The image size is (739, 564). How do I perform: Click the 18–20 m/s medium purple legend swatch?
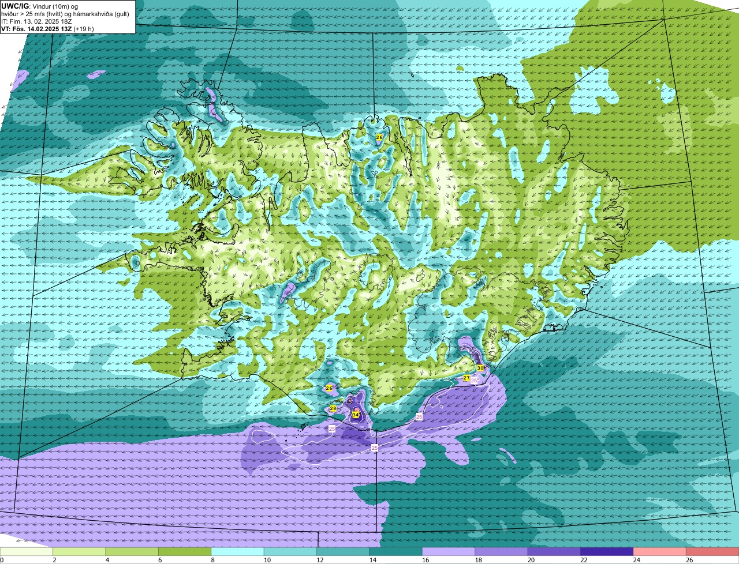pos(502,551)
